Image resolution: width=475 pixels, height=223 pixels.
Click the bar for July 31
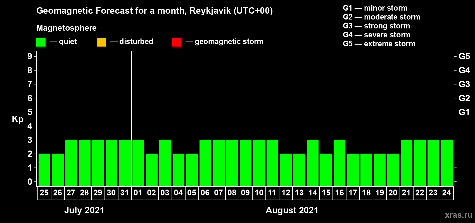(125, 163)
